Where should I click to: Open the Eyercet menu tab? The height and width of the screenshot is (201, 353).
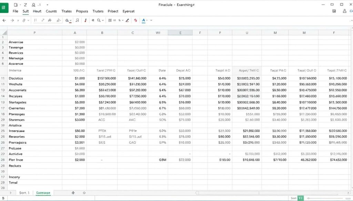(128, 11)
